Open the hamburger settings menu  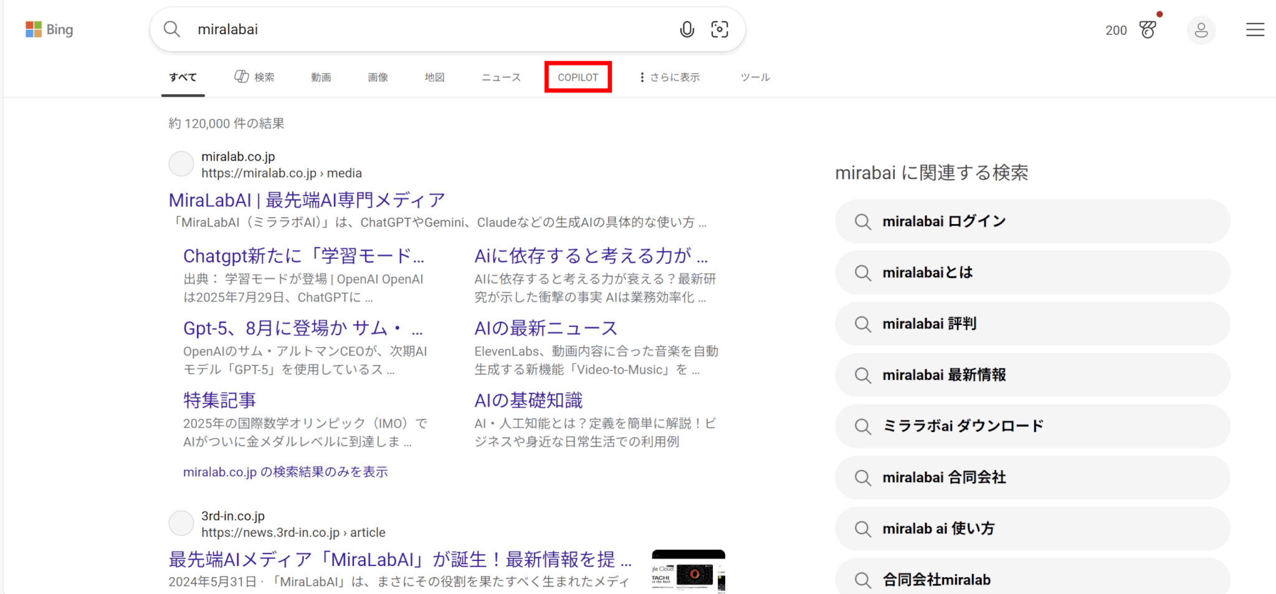[x=1255, y=29]
